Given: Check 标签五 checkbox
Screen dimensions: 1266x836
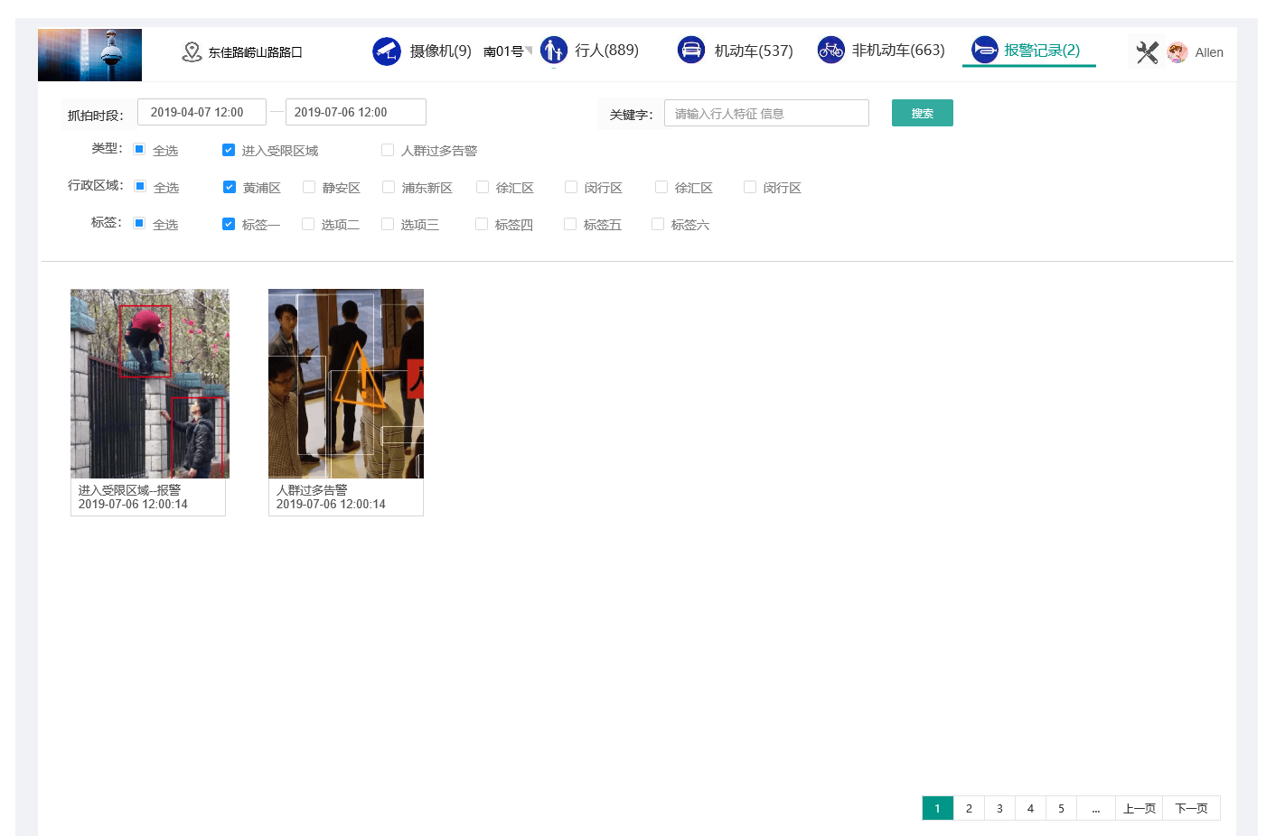Looking at the screenshot, I should click(x=570, y=224).
